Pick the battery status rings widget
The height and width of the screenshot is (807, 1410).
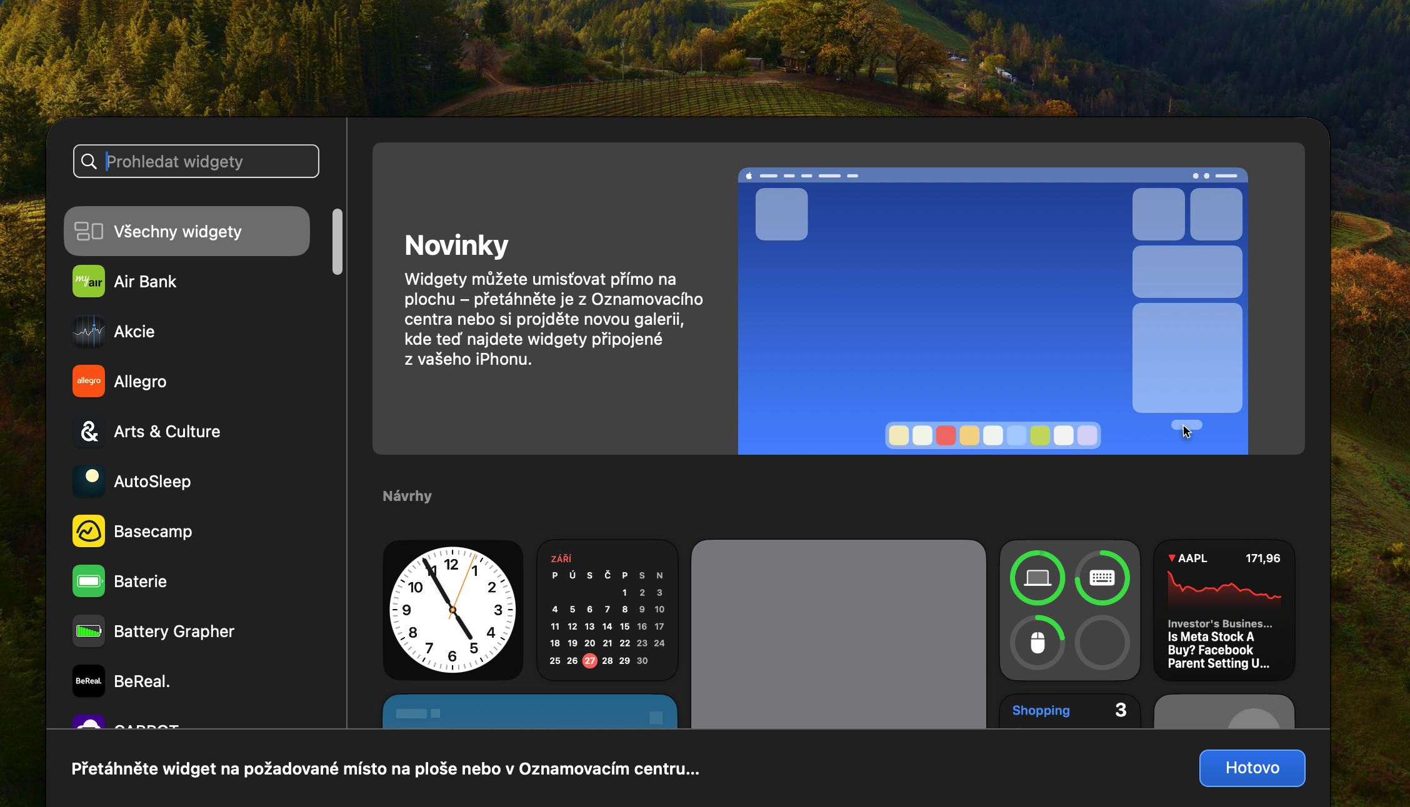tap(1069, 610)
